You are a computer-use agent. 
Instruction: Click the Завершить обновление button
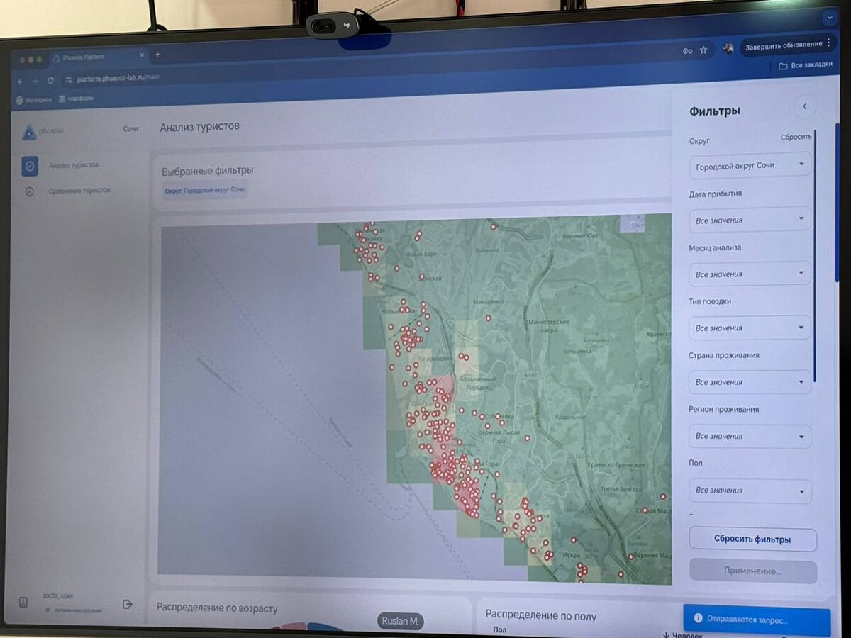pos(789,44)
